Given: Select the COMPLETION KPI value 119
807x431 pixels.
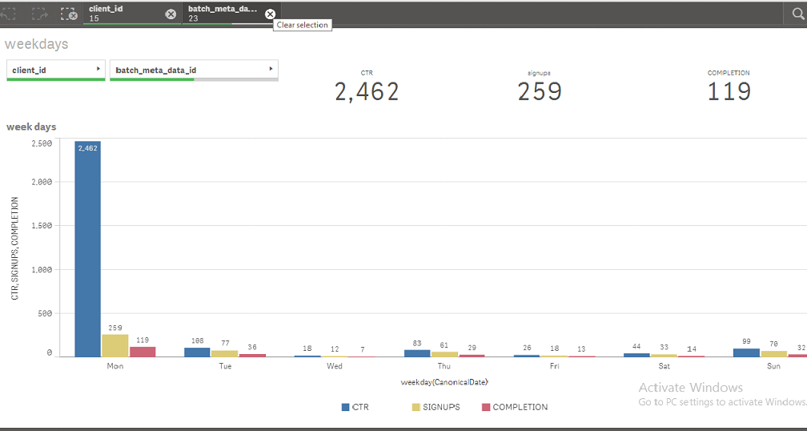Looking at the screenshot, I should [729, 91].
